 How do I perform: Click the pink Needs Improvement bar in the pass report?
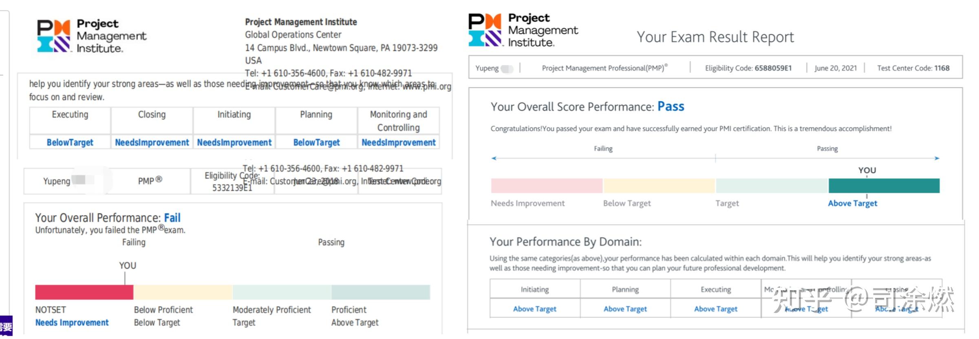coord(546,186)
